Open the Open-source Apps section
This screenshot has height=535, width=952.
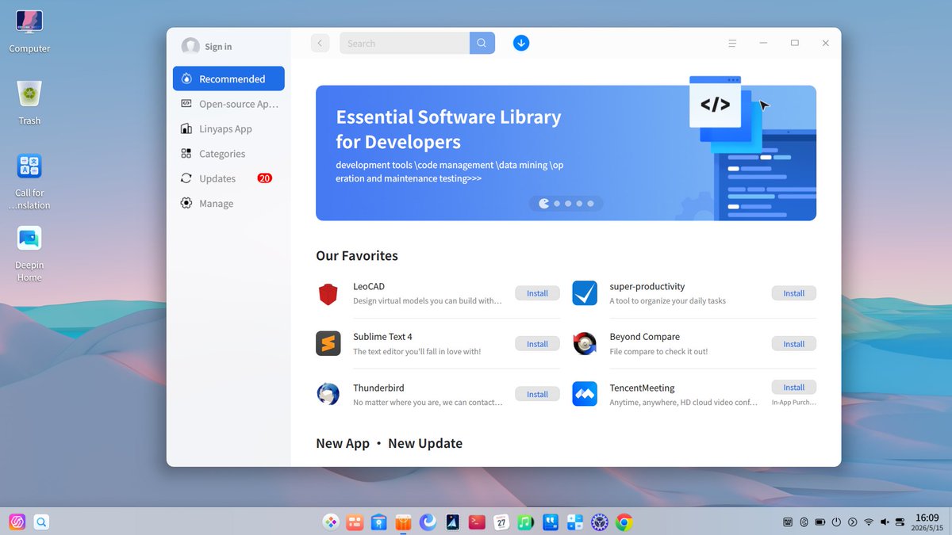point(228,104)
